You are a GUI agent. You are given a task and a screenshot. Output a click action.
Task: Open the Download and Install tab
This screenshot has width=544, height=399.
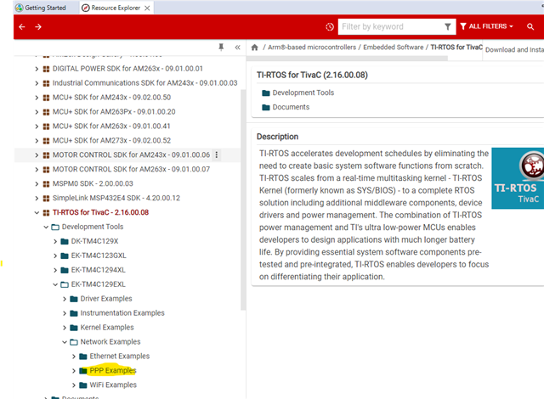tap(514, 50)
